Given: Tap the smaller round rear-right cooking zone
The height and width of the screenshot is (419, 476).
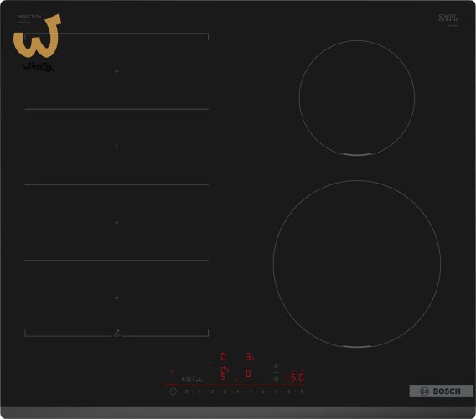Looking at the screenshot, I should [357, 98].
